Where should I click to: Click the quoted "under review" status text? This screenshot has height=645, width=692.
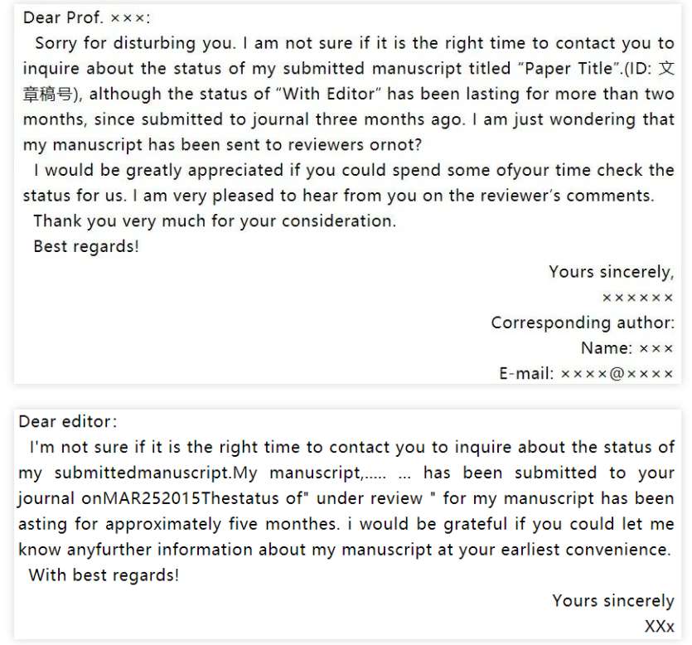tap(370, 498)
